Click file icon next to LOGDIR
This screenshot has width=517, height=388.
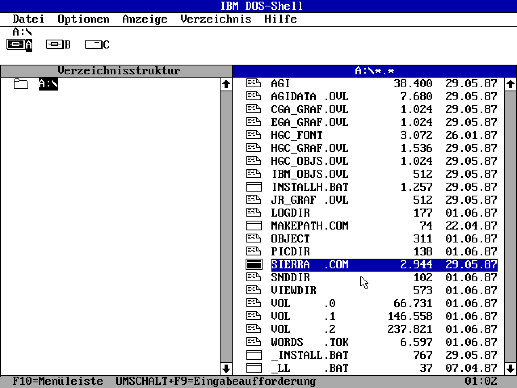254,213
